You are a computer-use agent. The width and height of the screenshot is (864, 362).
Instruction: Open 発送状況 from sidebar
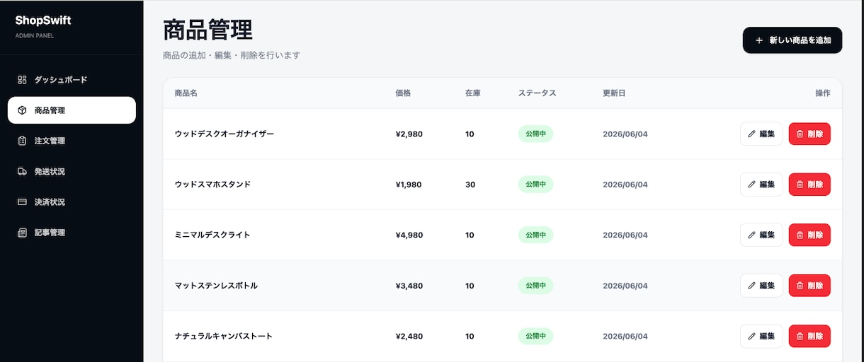coord(72,171)
